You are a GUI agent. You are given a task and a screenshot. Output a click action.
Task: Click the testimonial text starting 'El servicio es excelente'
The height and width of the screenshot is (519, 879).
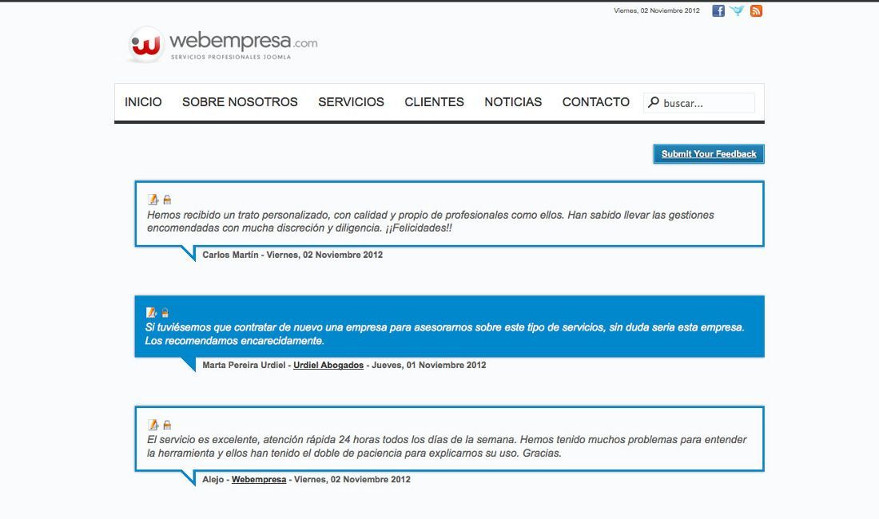pos(447,446)
